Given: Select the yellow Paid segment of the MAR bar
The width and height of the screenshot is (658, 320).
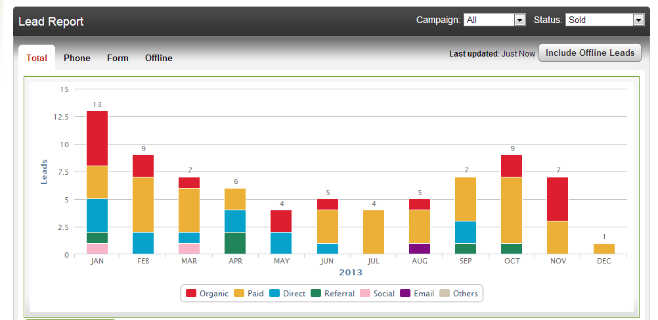Looking at the screenshot, I should [x=189, y=210].
